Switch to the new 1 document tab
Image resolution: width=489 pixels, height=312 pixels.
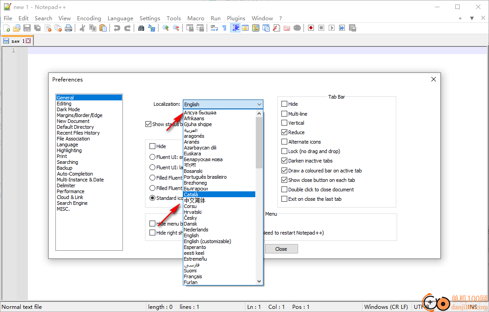tap(17, 41)
